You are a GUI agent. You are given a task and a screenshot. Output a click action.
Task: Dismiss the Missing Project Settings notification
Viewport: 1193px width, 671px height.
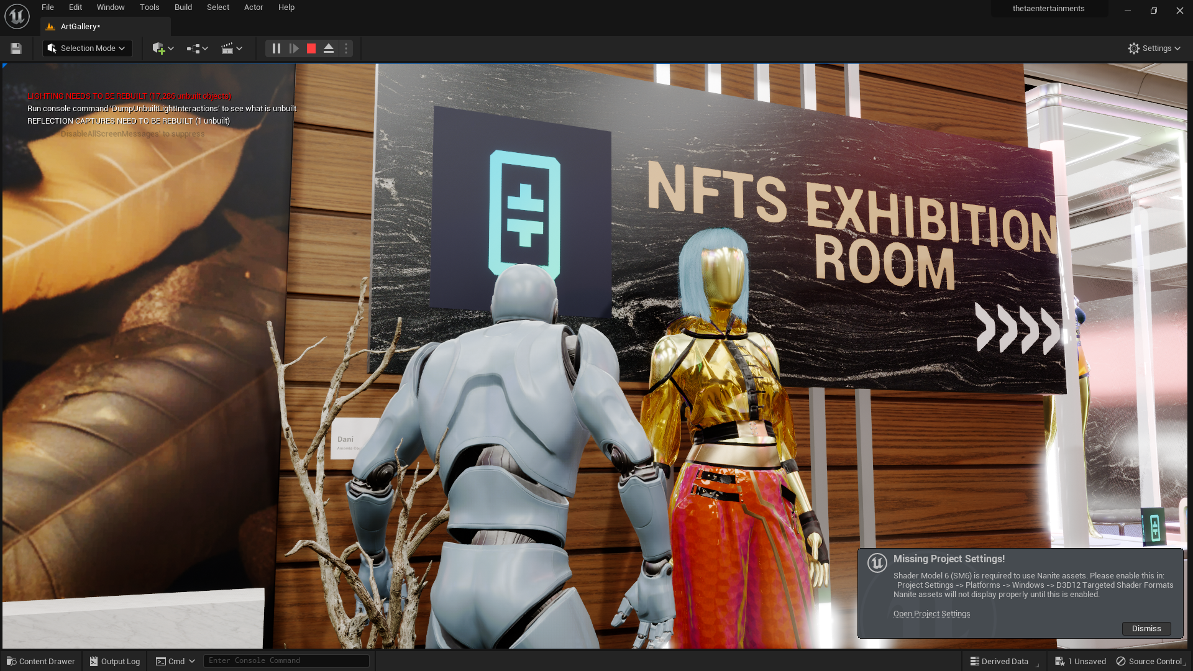click(1146, 629)
